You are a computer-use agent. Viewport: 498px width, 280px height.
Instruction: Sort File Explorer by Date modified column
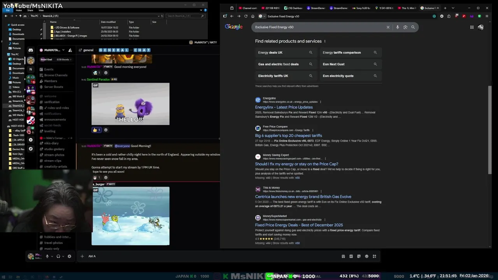point(108,22)
